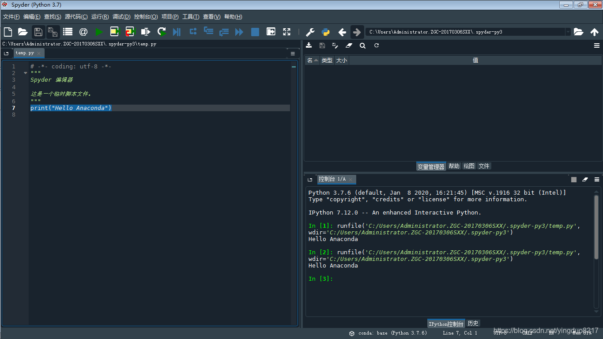This screenshot has width=603, height=339.
Task: Open the console tab browse button
Action: click(x=310, y=180)
